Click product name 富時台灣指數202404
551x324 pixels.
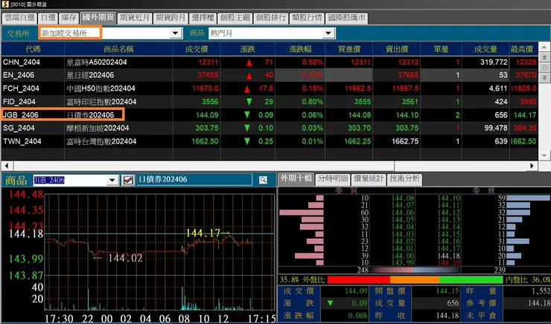click(101, 141)
